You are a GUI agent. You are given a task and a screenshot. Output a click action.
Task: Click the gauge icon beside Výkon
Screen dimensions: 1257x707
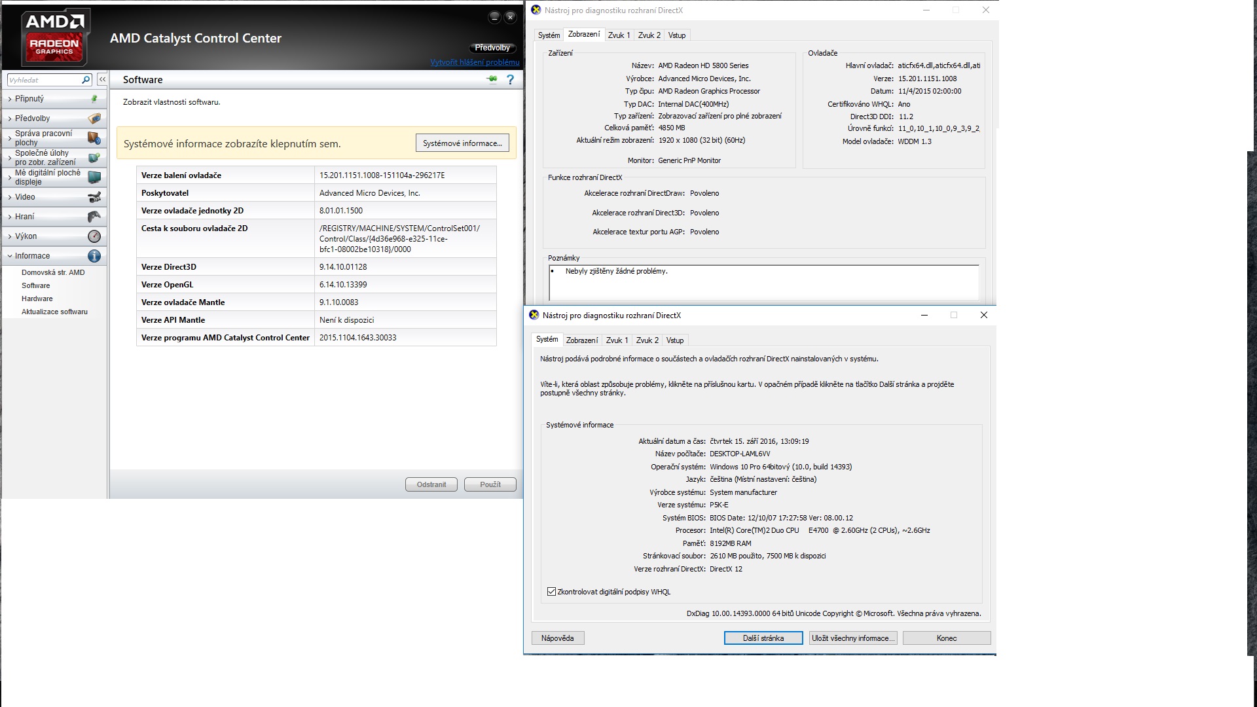[x=94, y=236]
